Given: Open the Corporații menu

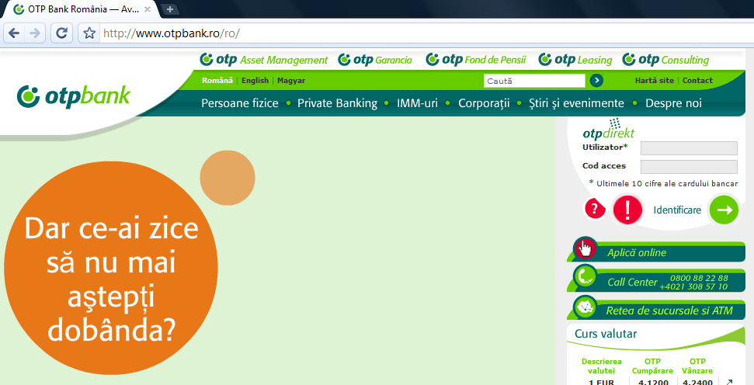Looking at the screenshot, I should tap(483, 103).
